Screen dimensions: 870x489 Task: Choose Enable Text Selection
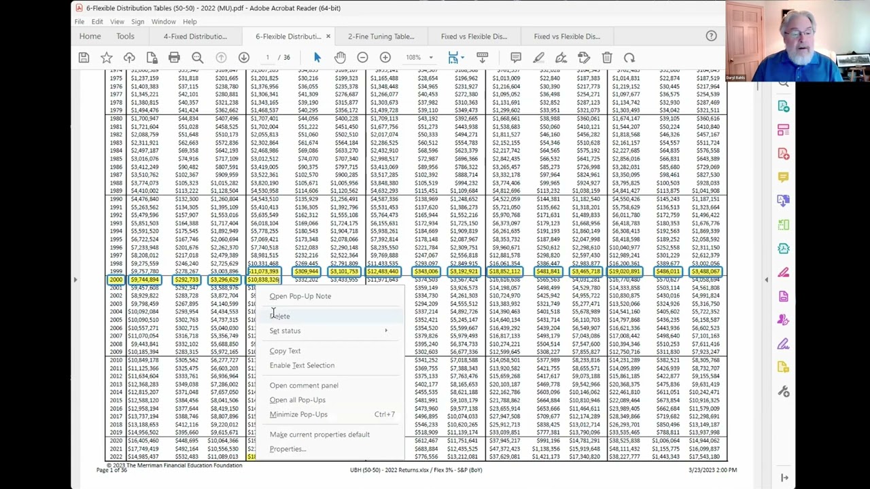[x=330, y=365]
